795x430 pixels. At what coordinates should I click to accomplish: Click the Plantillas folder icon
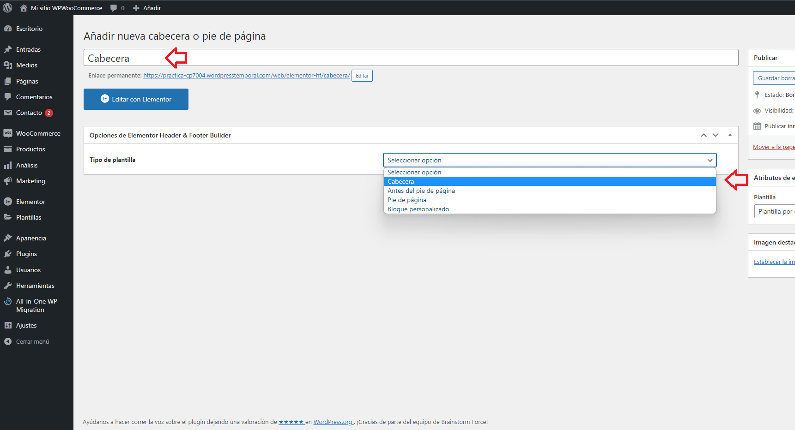8,217
